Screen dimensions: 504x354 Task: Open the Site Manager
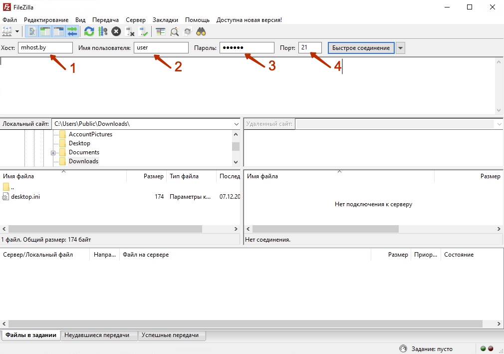7,31
